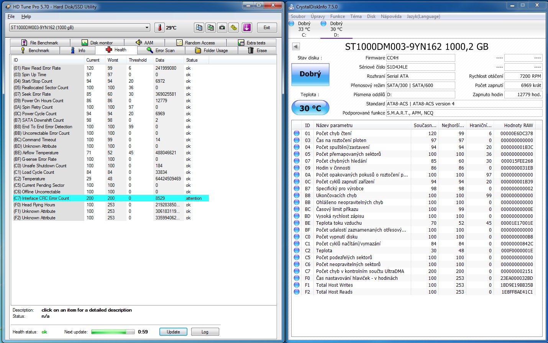Click the CrystalDiskInfo title bar icon
This screenshot has width=548, height=343.
[291, 7]
